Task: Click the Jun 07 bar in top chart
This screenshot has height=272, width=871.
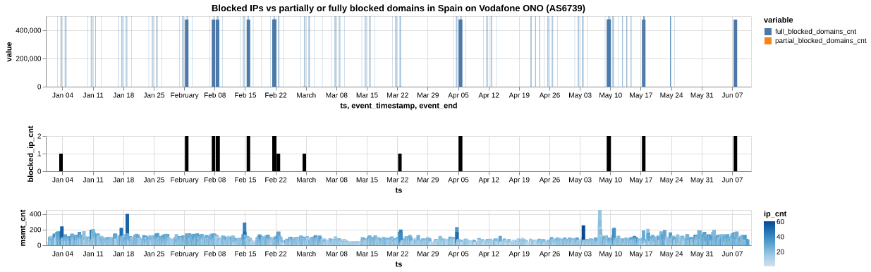Action: coord(735,53)
